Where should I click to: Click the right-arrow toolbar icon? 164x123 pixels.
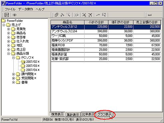(x=98, y=15)
